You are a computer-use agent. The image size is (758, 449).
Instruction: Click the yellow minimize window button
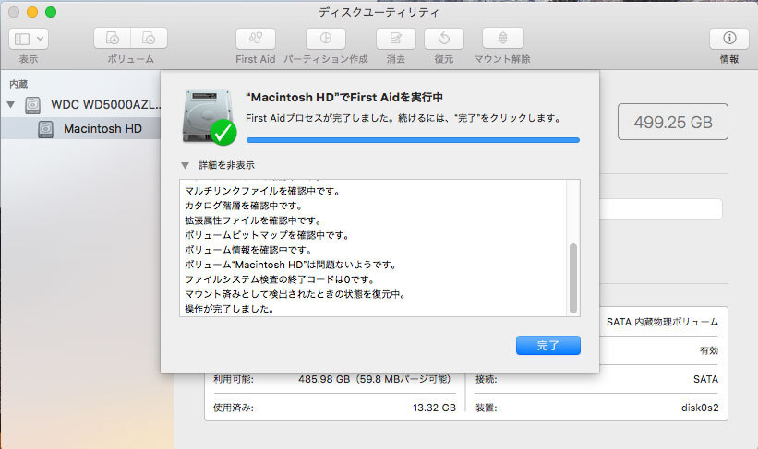click(x=32, y=12)
